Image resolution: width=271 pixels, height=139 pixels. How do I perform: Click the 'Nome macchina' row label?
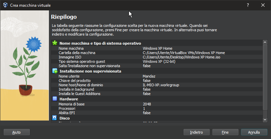pos(71,48)
